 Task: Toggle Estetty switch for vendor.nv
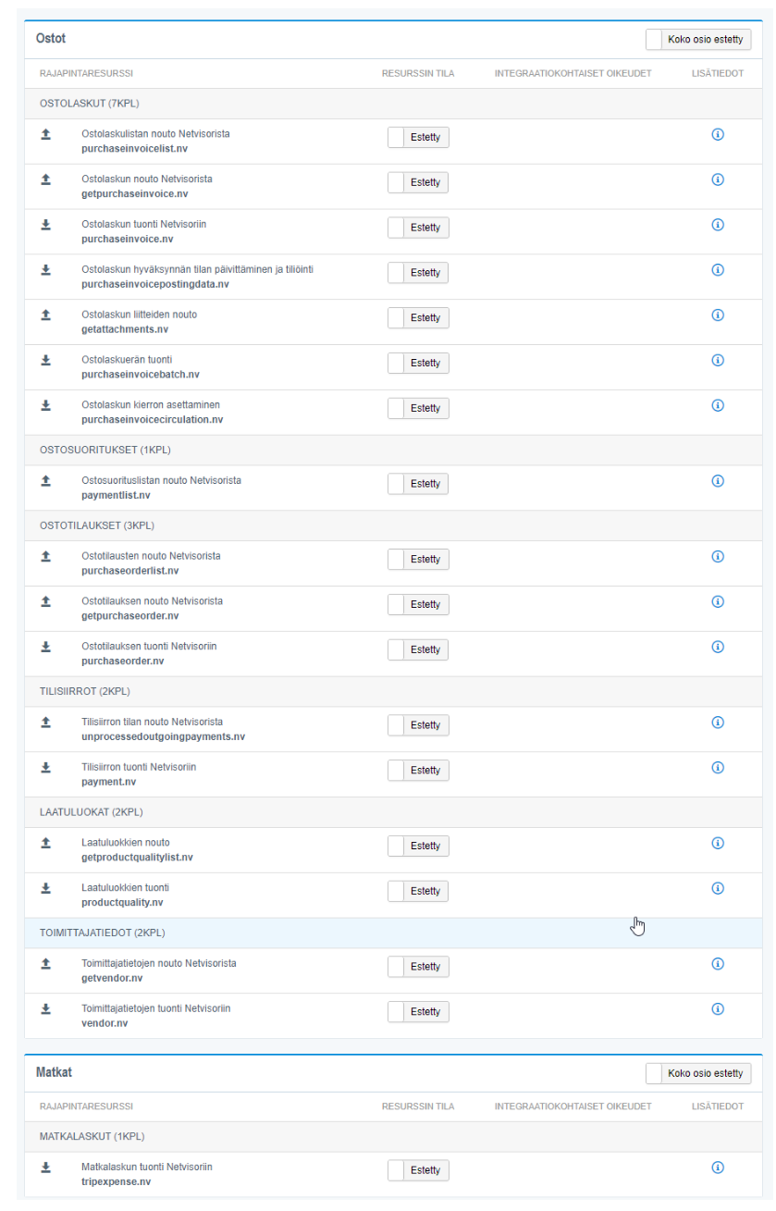tap(418, 1012)
